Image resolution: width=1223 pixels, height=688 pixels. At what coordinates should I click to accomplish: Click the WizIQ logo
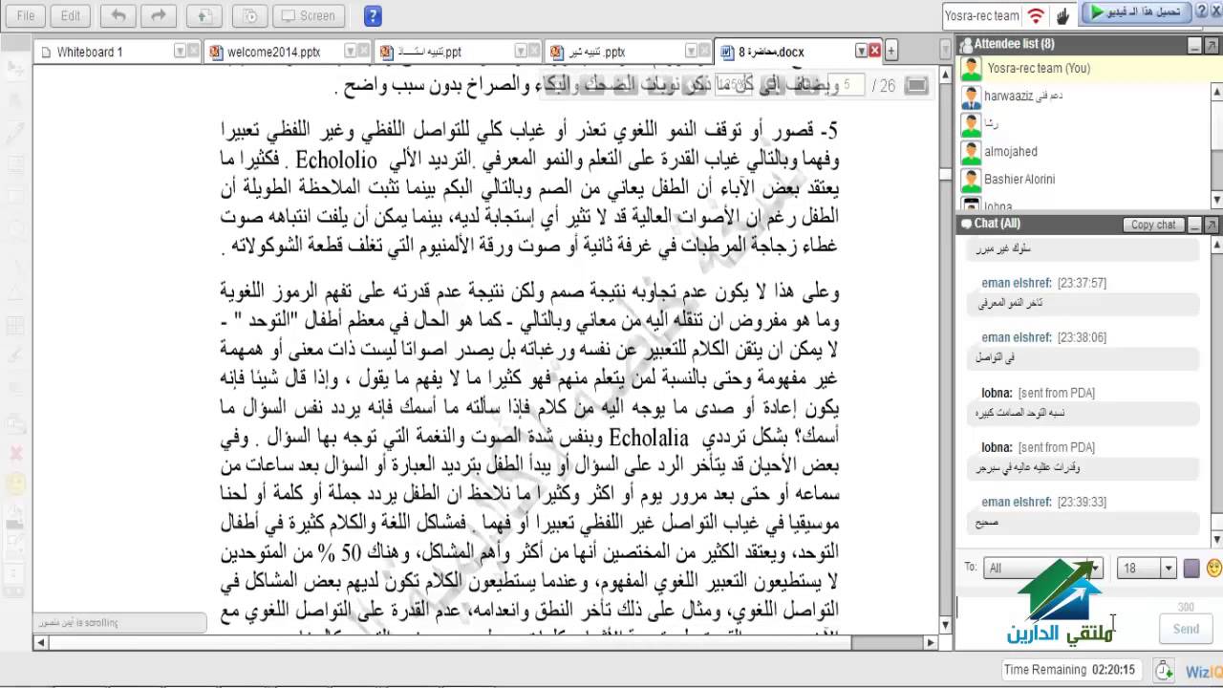tap(1204, 672)
